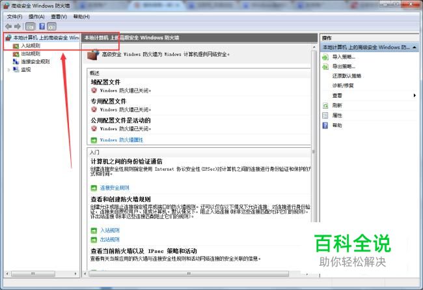The width and height of the screenshot is (423, 290).
Task: Click the 域配置文件 heading text
Action: (105, 82)
